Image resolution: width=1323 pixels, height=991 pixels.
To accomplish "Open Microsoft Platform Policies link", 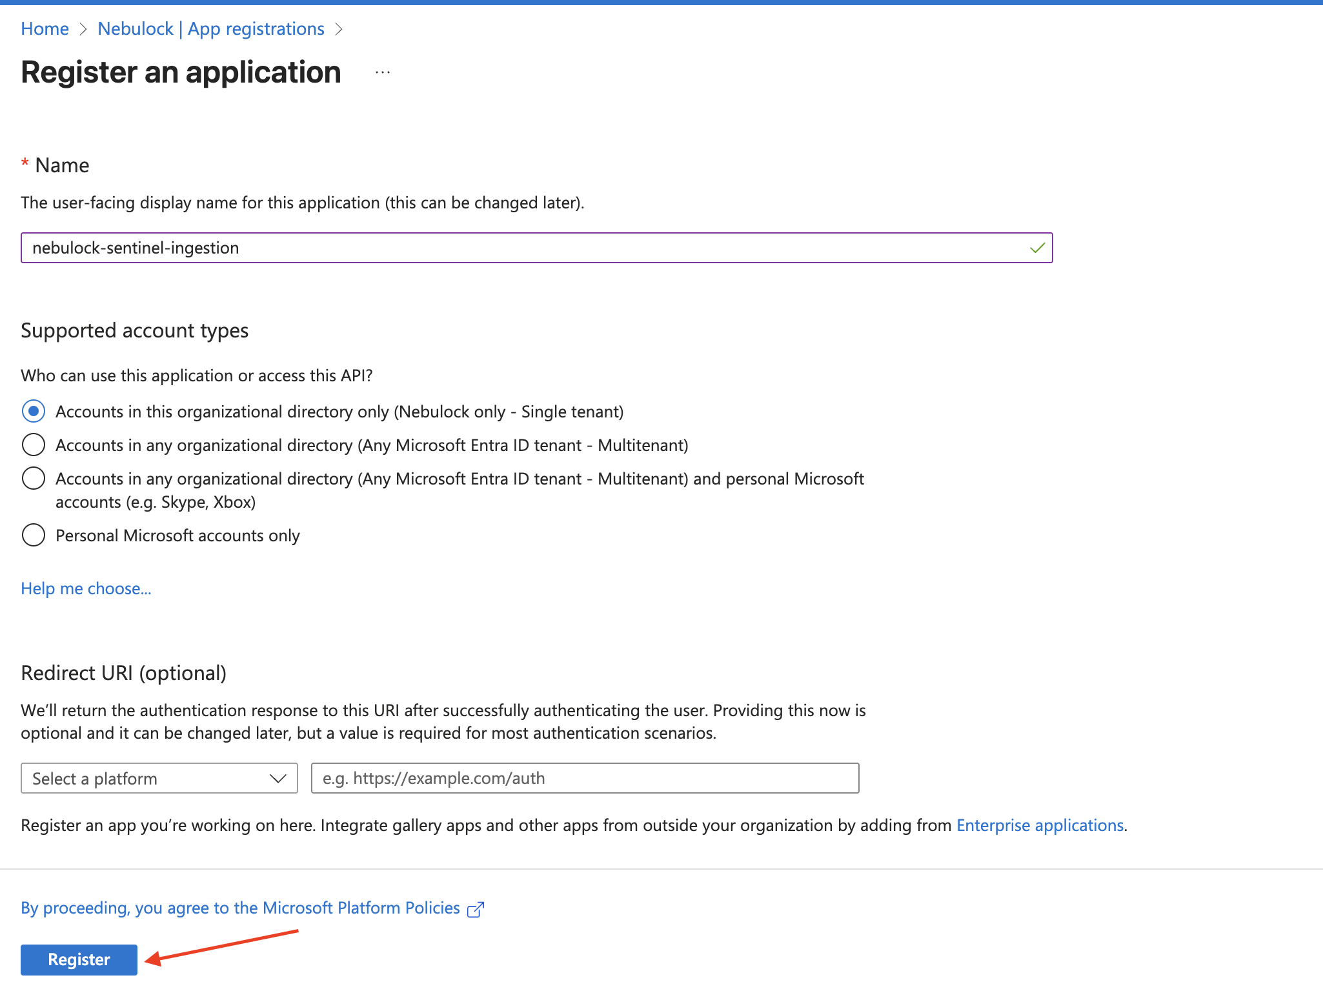I will pyautogui.click(x=240, y=908).
